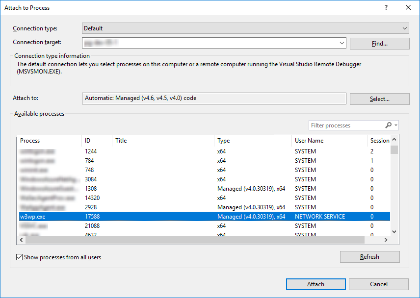Click the magnifier icon in filter box
This screenshot has height=298, width=420.
coord(389,125)
